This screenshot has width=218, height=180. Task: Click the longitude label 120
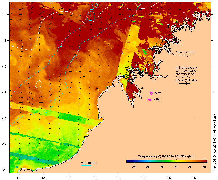[x=44, y=178]
